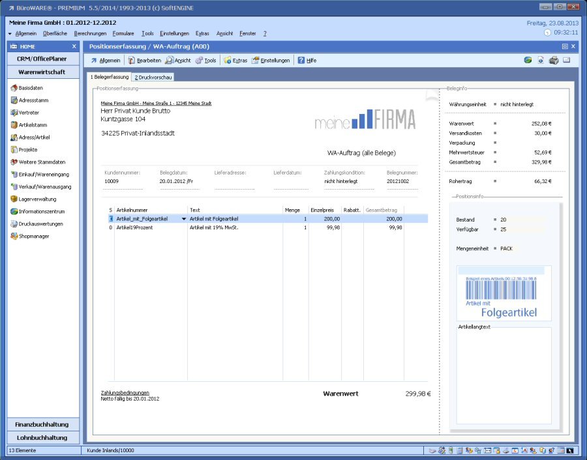Click the scanner icon in status bar
Viewport: 587px width, 460px height.
[x=506, y=450]
